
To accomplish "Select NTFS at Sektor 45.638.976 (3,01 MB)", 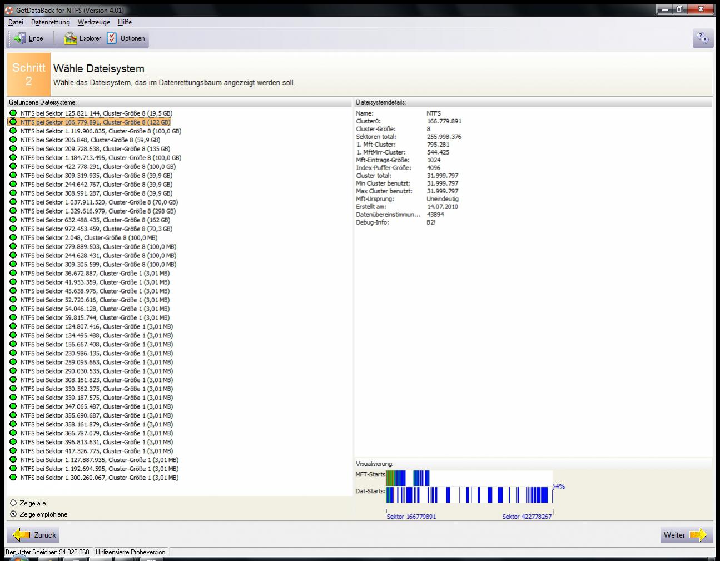I will click(x=90, y=291).
